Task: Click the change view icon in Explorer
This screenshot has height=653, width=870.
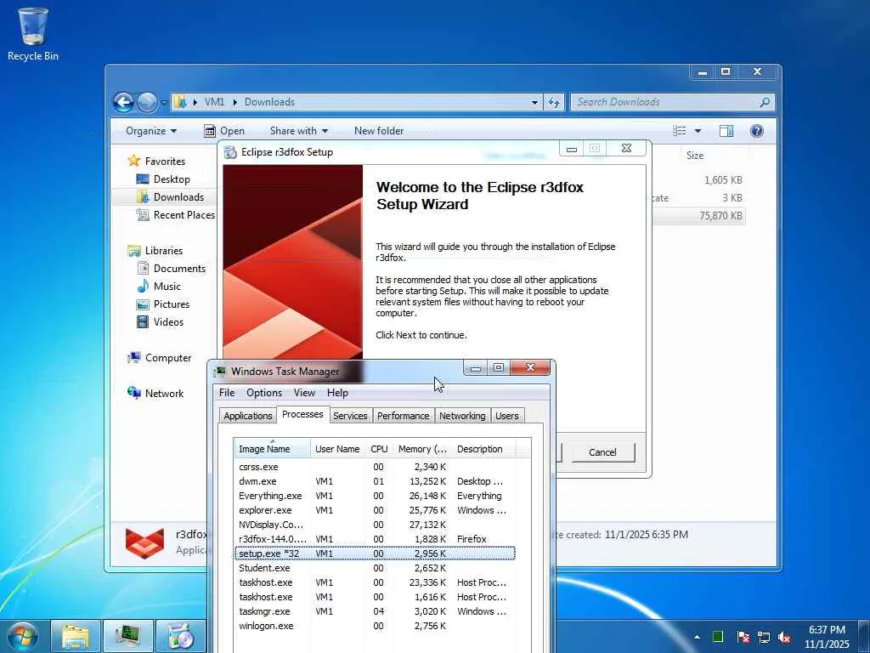Action: coord(679,130)
